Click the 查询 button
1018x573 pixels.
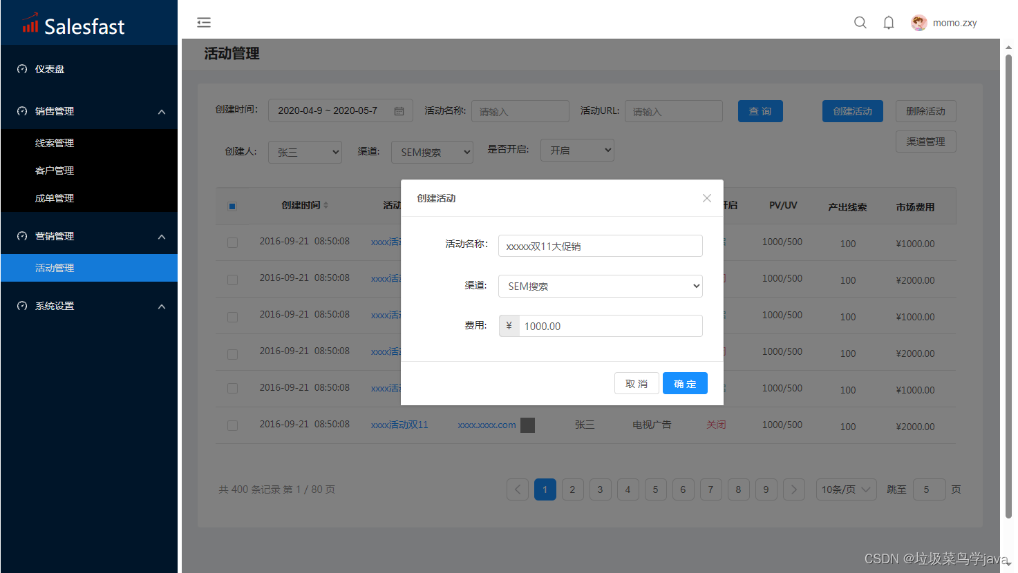[760, 111]
